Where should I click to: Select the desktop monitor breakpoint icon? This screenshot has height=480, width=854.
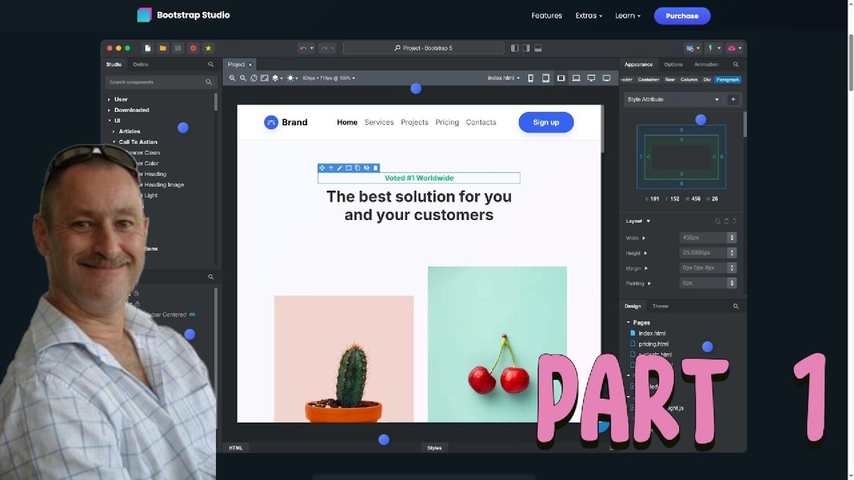click(591, 78)
